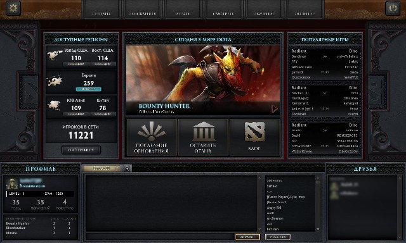Select the Европа chat channel tab
Image resolution: width=406 pixels, height=243 pixels.
101,168
